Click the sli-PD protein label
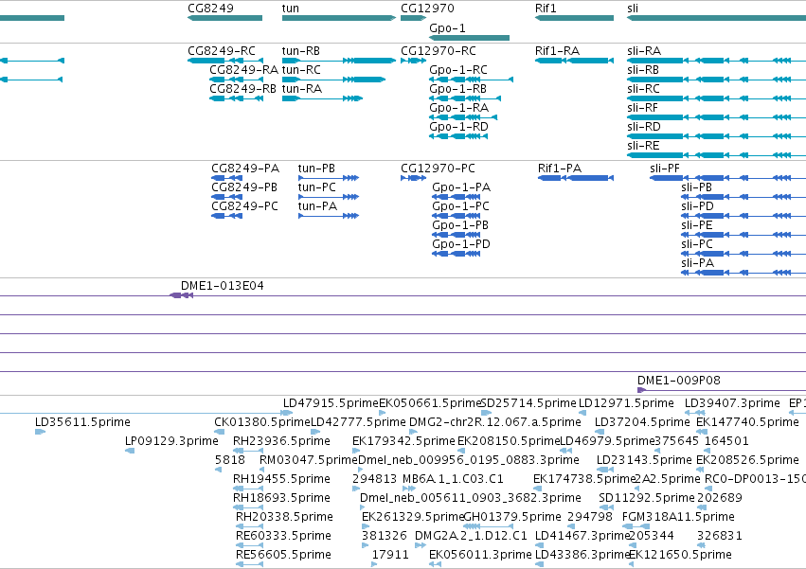This screenshot has height=569, width=806. tap(697, 206)
